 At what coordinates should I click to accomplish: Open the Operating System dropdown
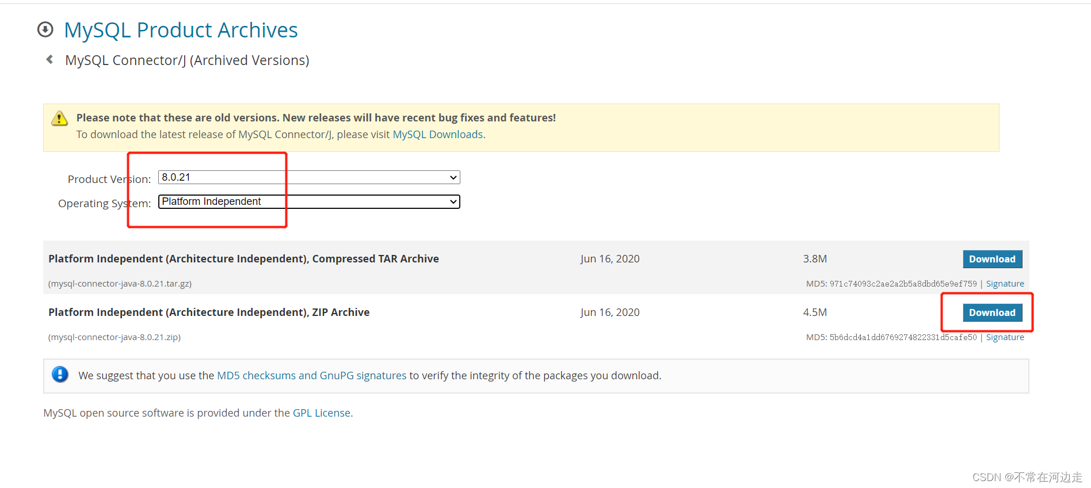(309, 201)
